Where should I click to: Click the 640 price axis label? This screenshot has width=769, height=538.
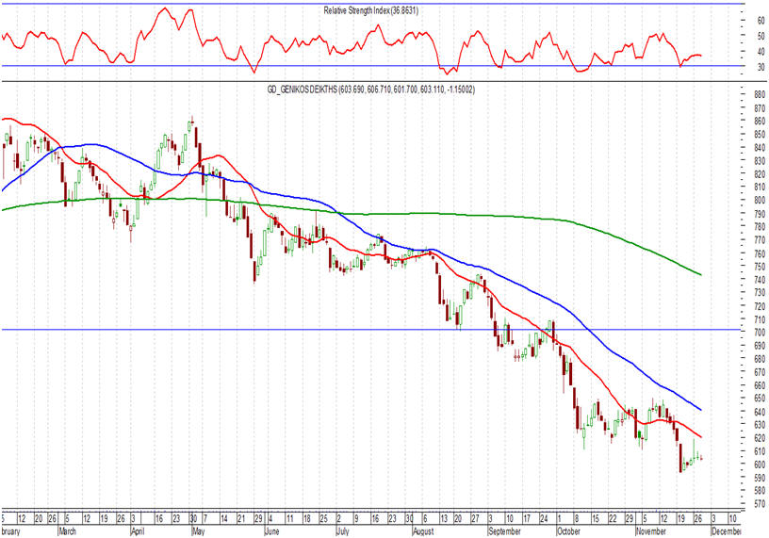click(760, 412)
